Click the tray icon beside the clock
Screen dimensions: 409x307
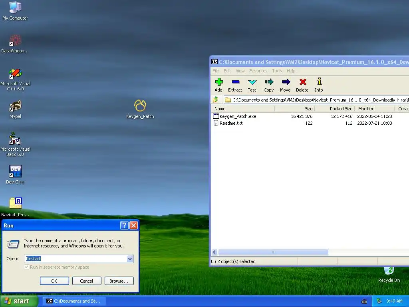[x=379, y=301]
